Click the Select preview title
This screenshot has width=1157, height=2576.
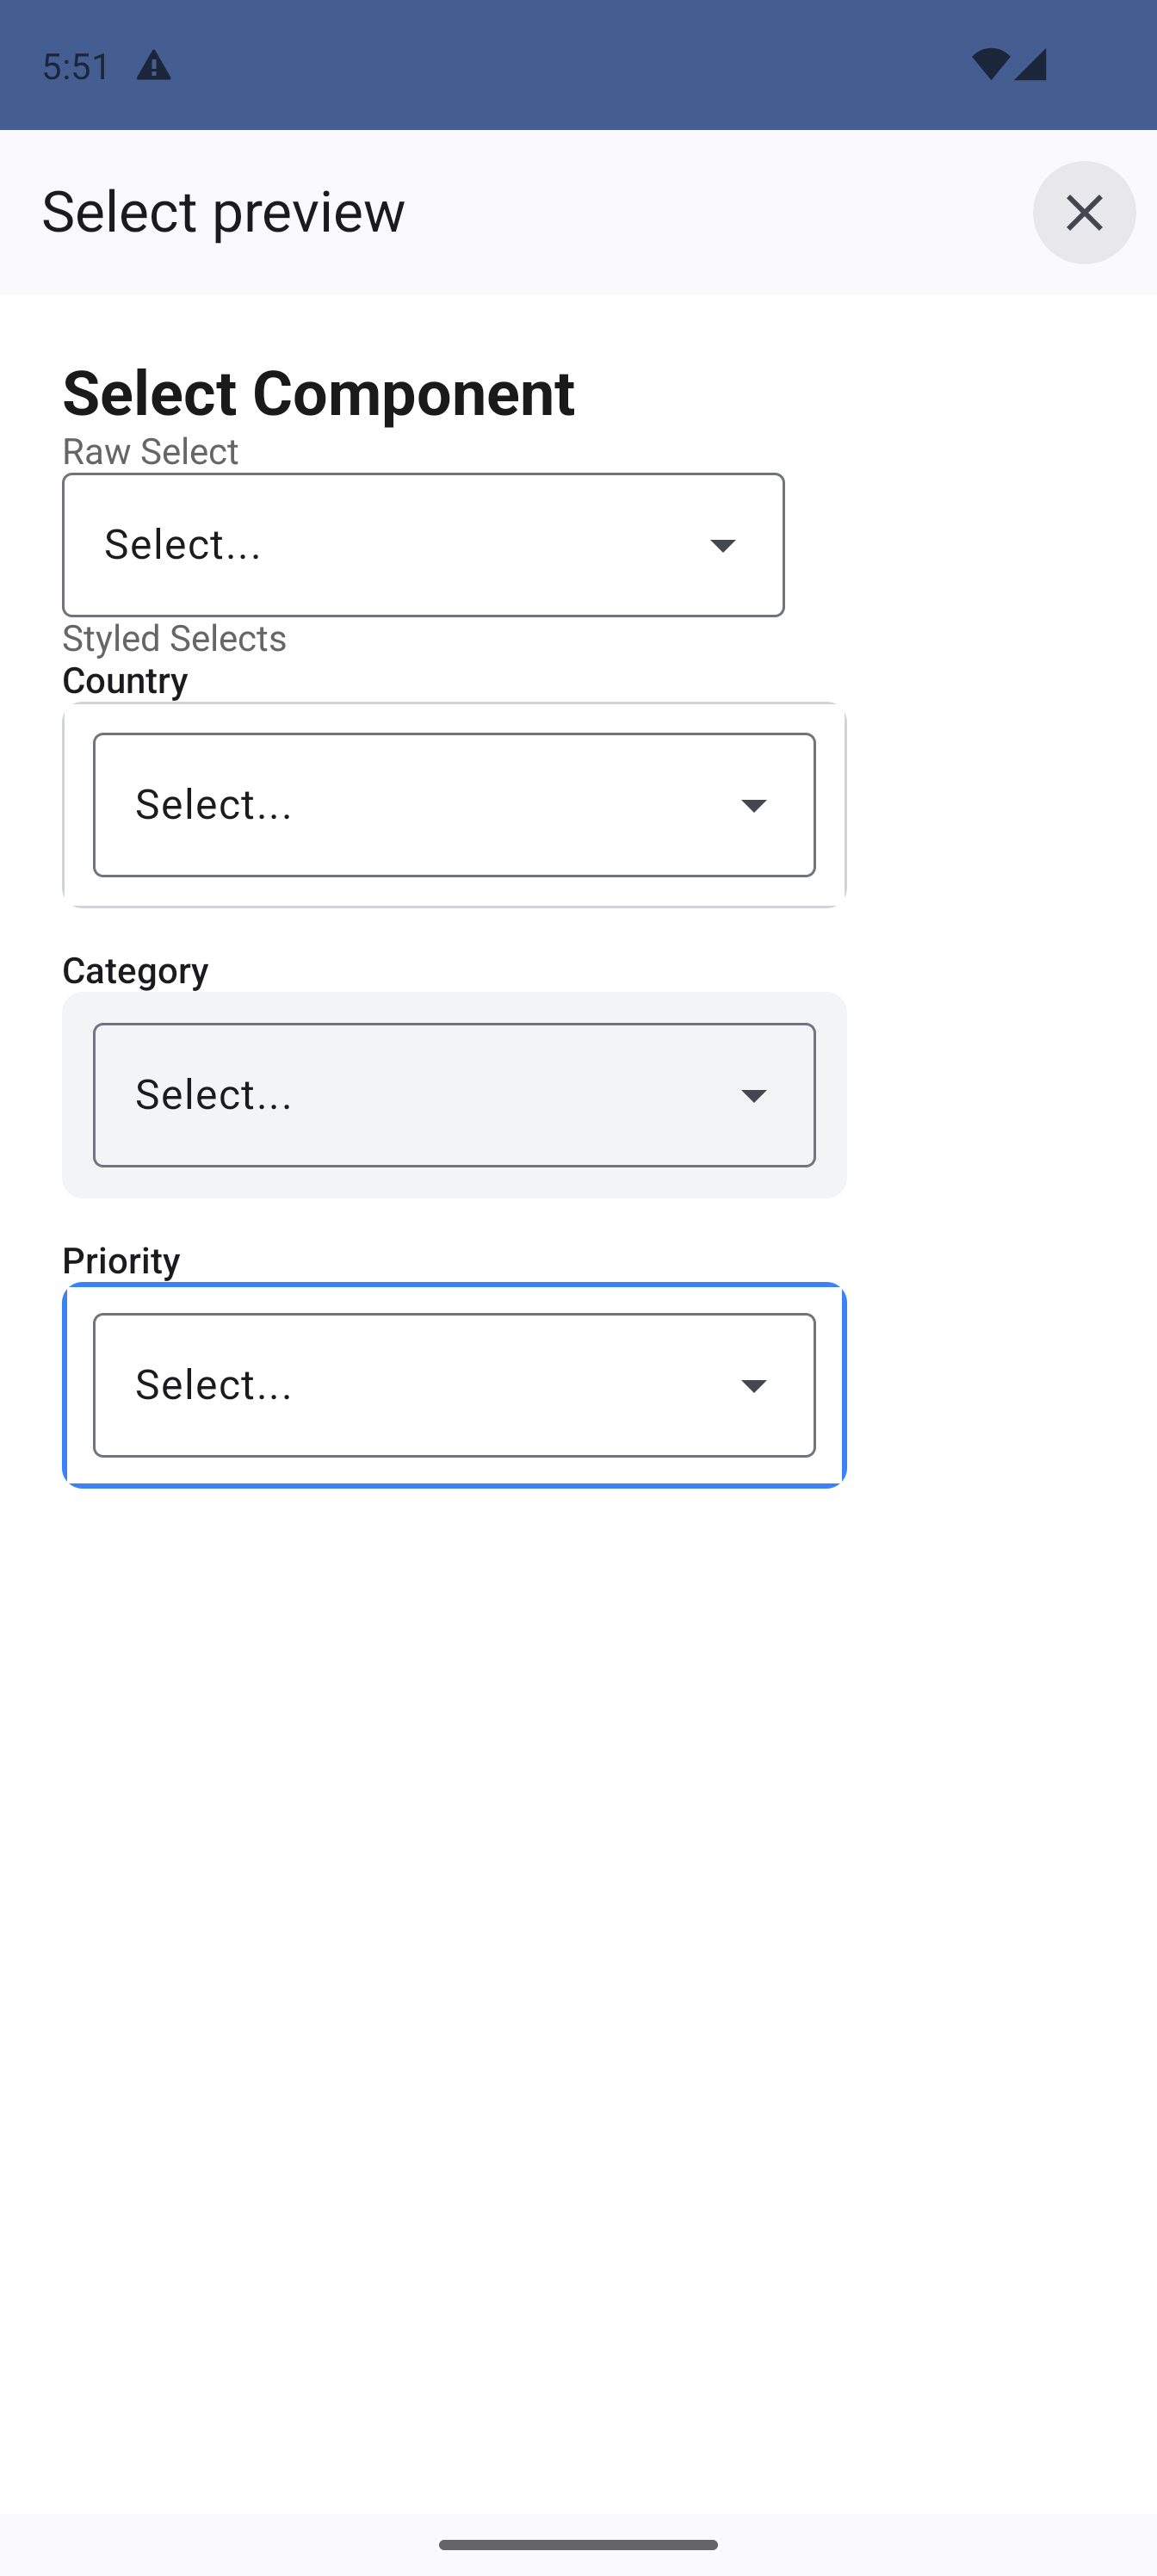[x=223, y=212]
